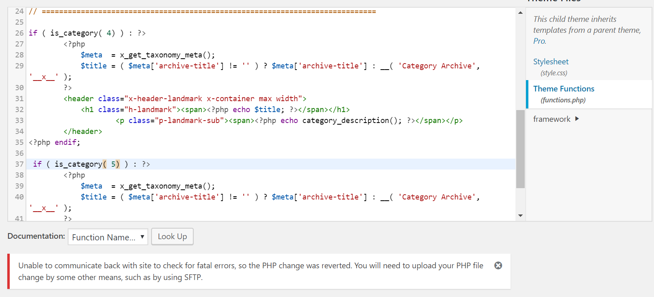654x297 pixels.
Task: Click the Look Up button
Action: click(172, 237)
